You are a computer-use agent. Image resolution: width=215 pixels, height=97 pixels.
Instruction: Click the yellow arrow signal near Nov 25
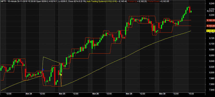(x=61, y=75)
